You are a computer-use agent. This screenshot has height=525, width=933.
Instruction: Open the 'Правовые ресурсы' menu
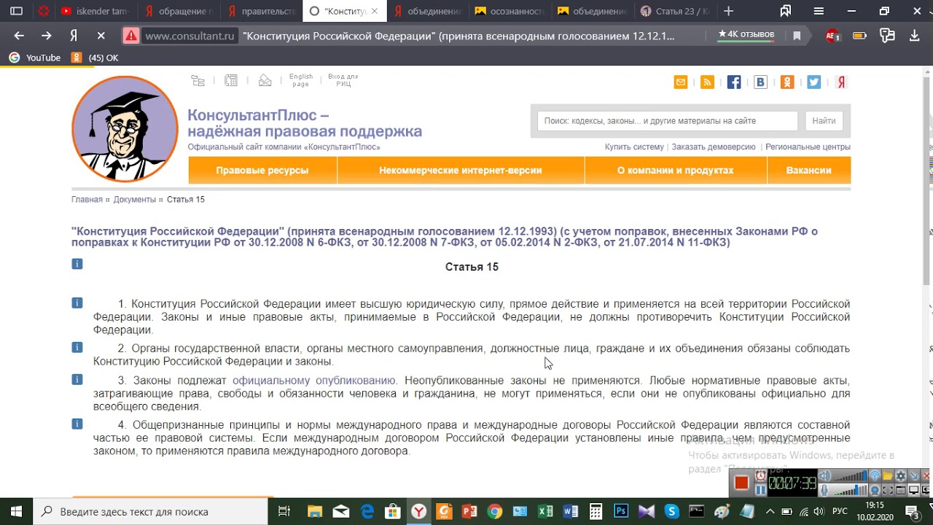coord(262,170)
